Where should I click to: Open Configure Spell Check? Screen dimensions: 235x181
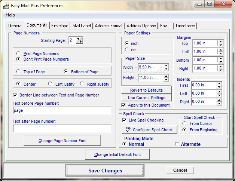(149, 130)
